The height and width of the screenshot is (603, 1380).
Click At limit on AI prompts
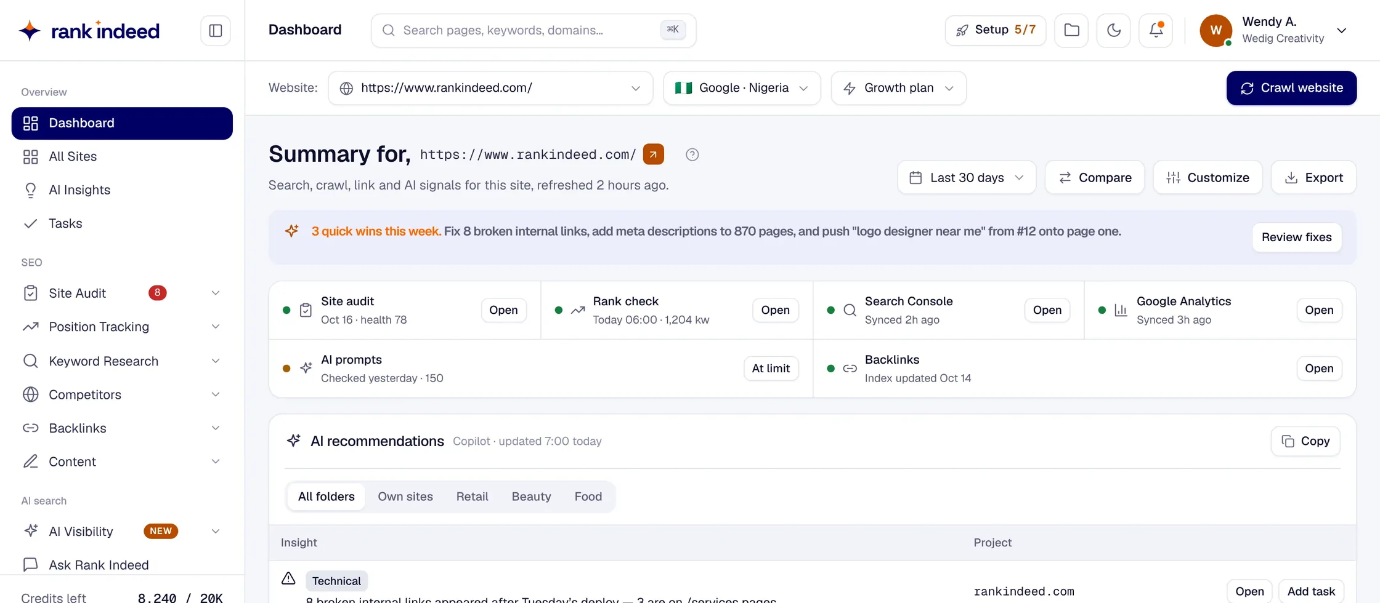(771, 369)
